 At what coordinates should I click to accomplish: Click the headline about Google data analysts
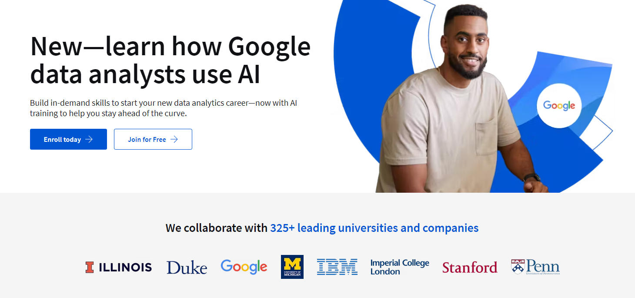[x=170, y=60]
